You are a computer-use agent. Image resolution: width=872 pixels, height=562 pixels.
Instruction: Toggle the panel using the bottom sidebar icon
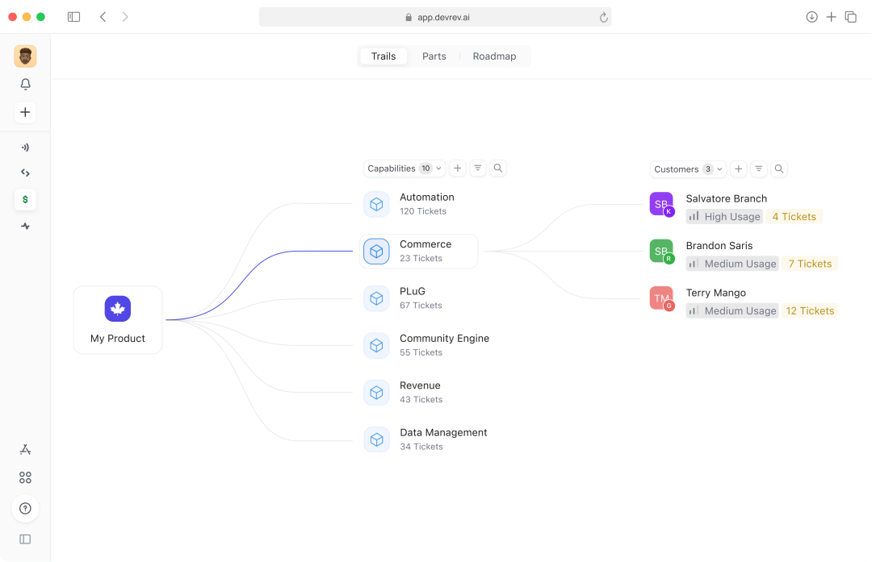(x=25, y=539)
